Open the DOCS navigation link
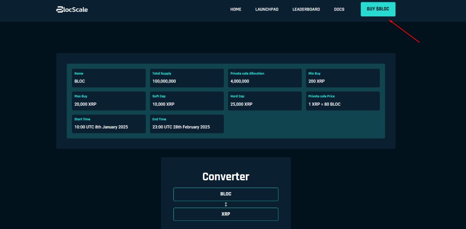Screen dimensions: 466x229 pos(339,9)
